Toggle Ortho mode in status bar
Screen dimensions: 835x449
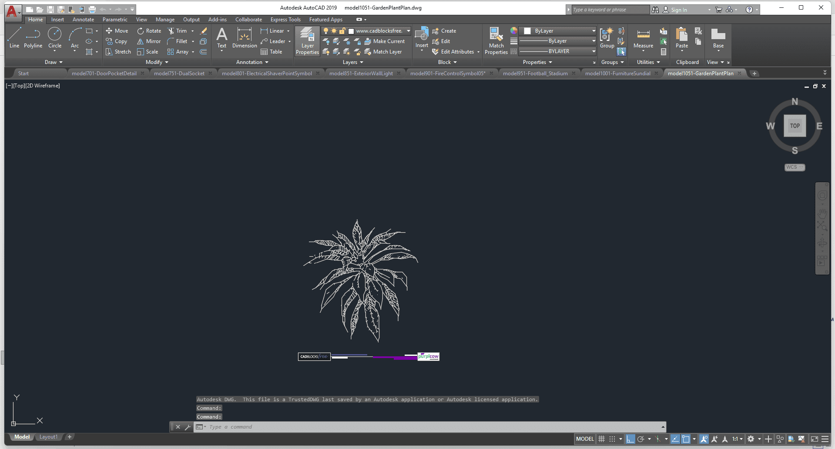[x=630, y=439]
